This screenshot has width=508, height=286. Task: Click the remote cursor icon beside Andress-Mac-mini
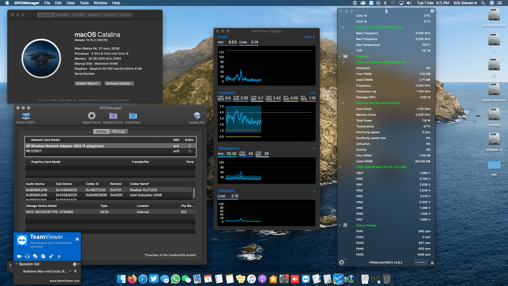75,271
